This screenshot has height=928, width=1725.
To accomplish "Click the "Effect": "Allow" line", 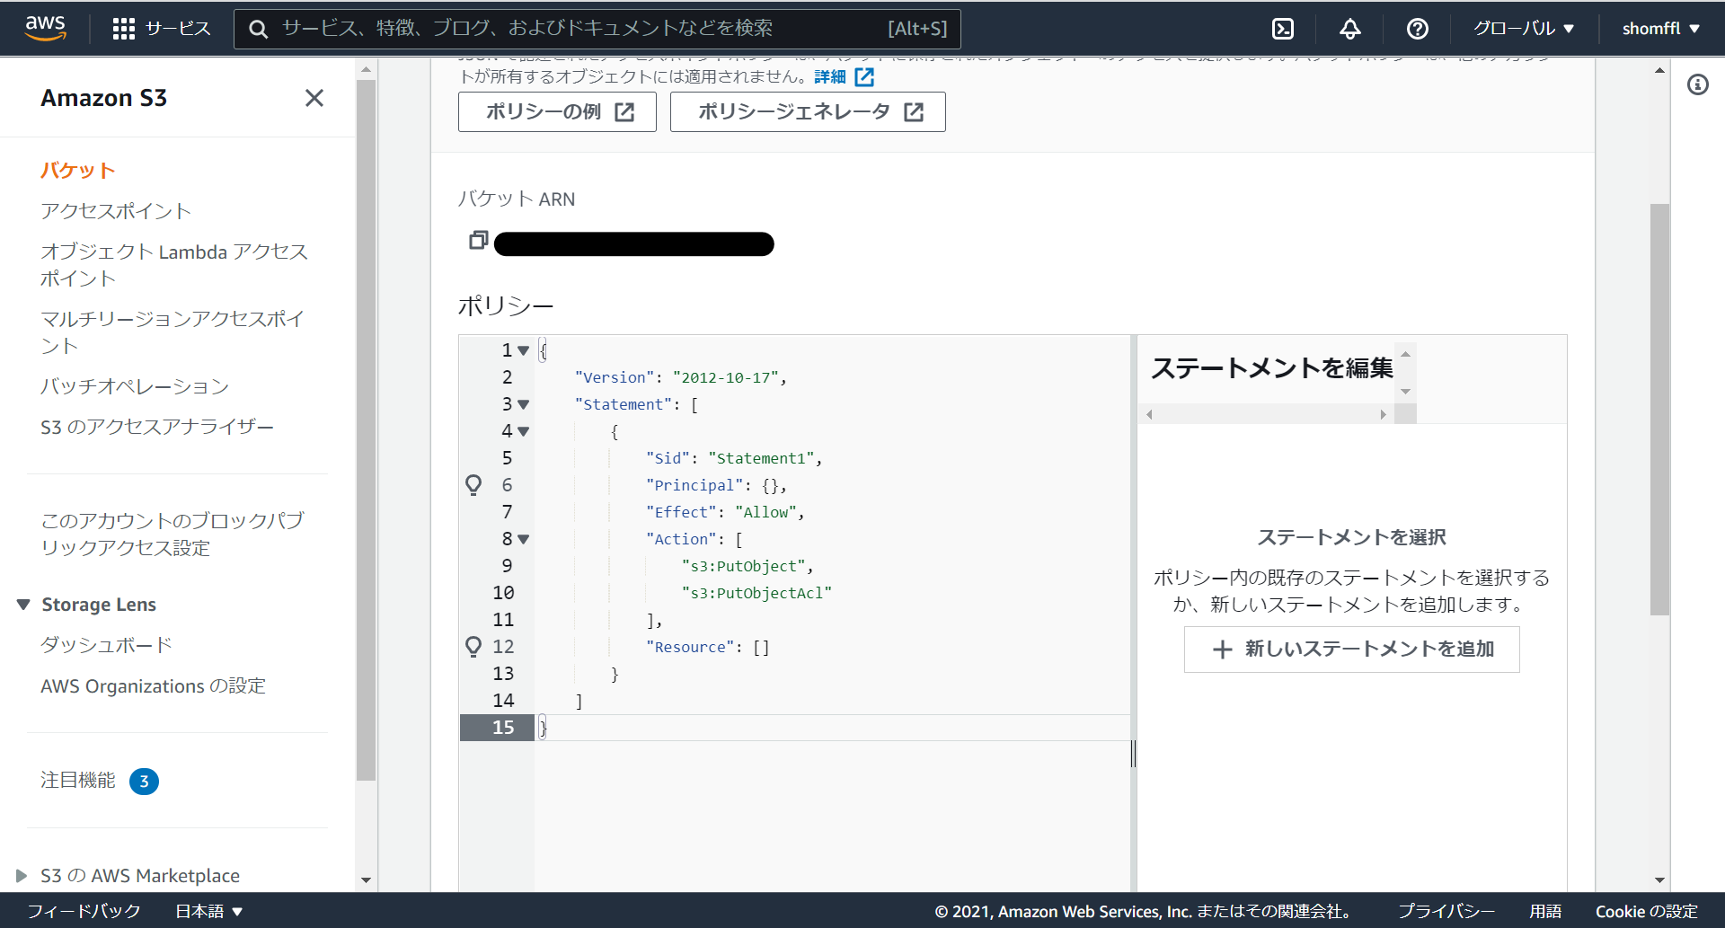I will click(x=725, y=512).
